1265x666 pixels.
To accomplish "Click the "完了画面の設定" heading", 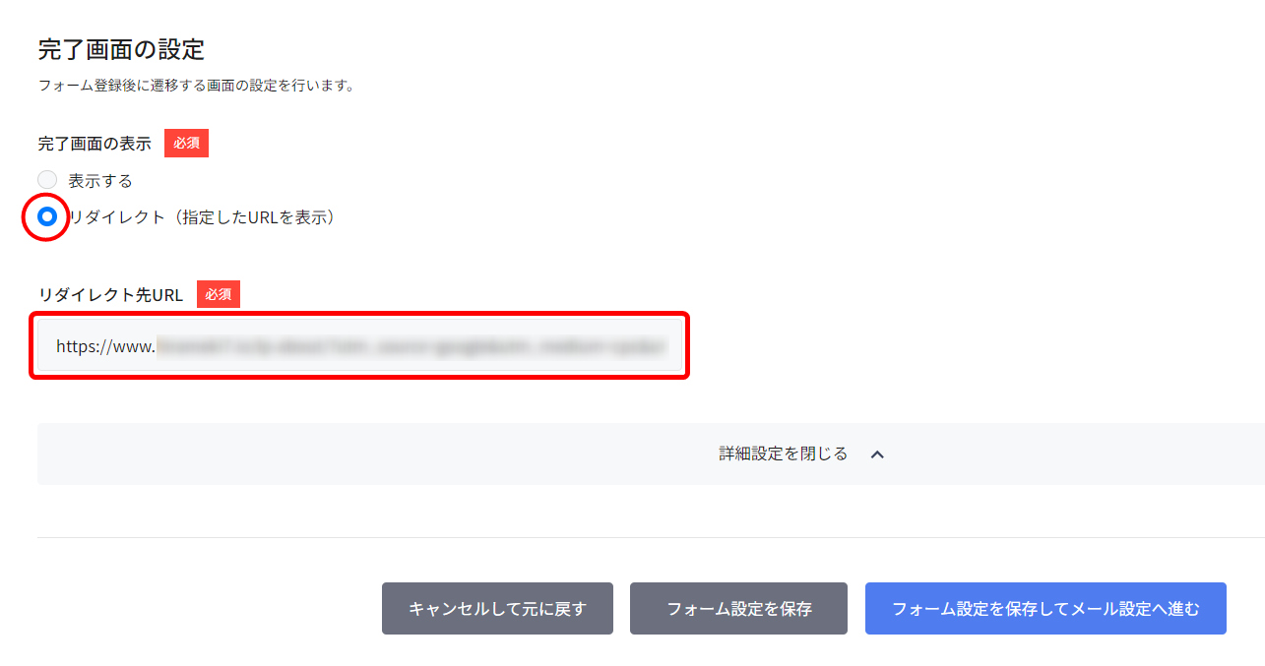I will [x=121, y=48].
